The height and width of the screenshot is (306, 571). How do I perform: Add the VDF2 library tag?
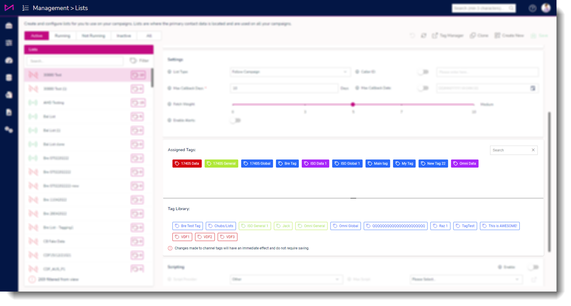pyautogui.click(x=205, y=237)
